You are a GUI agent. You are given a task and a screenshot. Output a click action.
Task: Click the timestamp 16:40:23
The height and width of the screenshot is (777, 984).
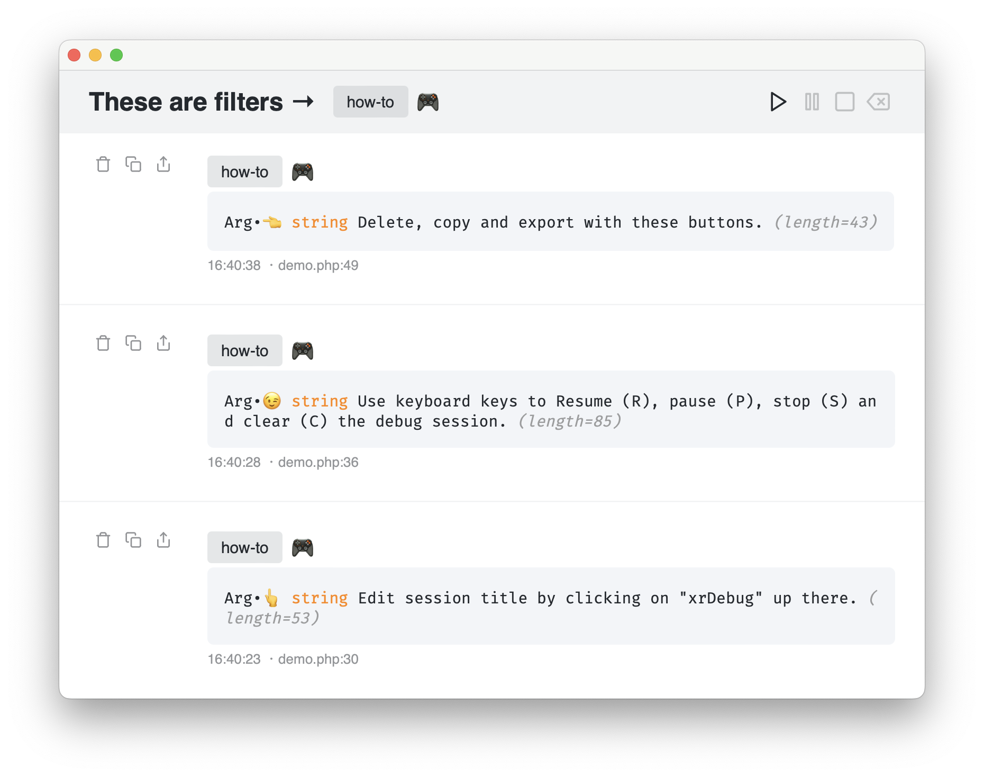[234, 659]
